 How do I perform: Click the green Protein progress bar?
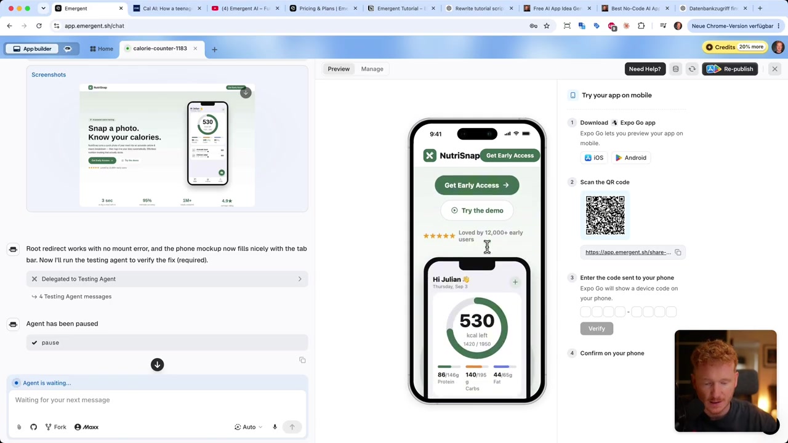point(448,367)
